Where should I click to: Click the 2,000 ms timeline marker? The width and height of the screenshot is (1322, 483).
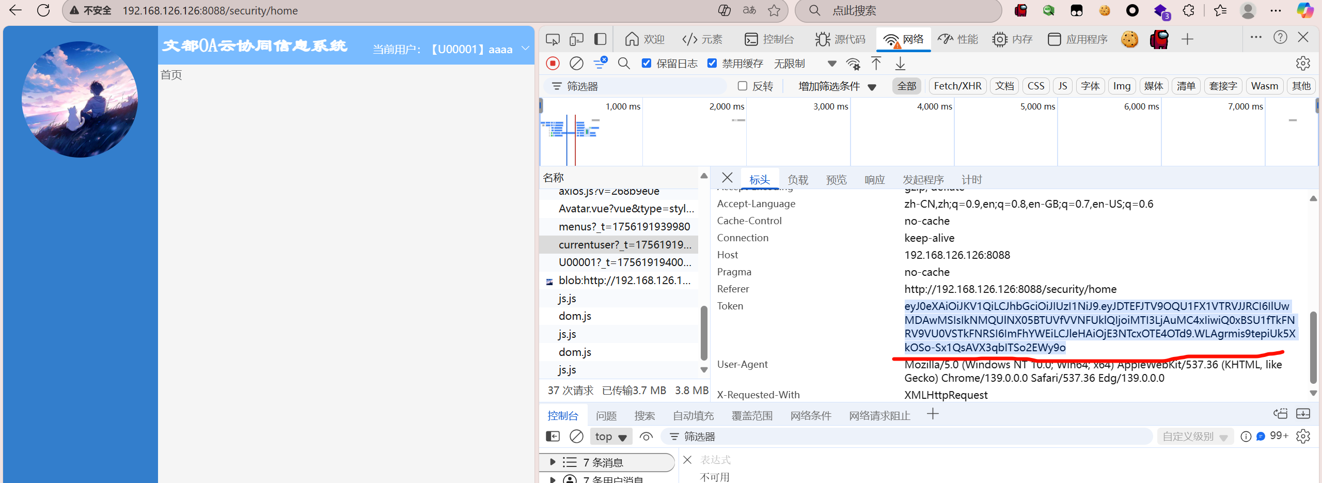[727, 106]
